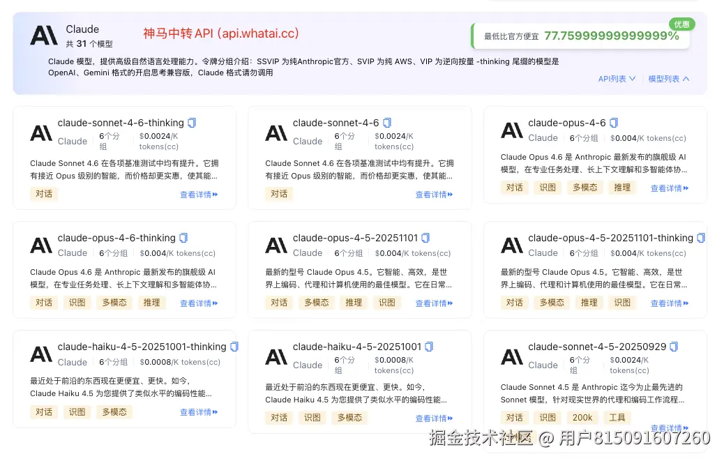Copy the claude-sonnet-4-5-20250929 model name
Screen dimensions: 724x461
coord(674,347)
